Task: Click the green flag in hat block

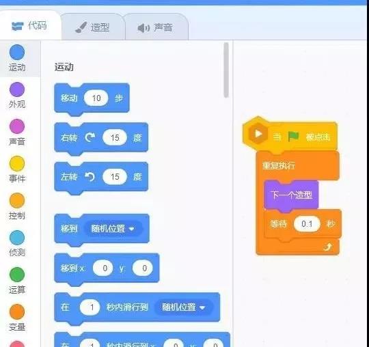Action: [293, 136]
